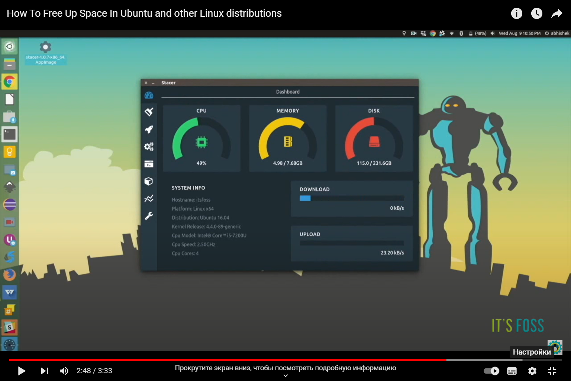Open Stacer System Cleaner broom icon
571x381 pixels.
pos(149,112)
